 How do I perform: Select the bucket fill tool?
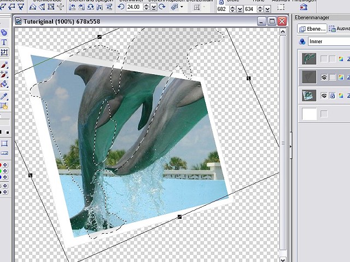(4, 84)
